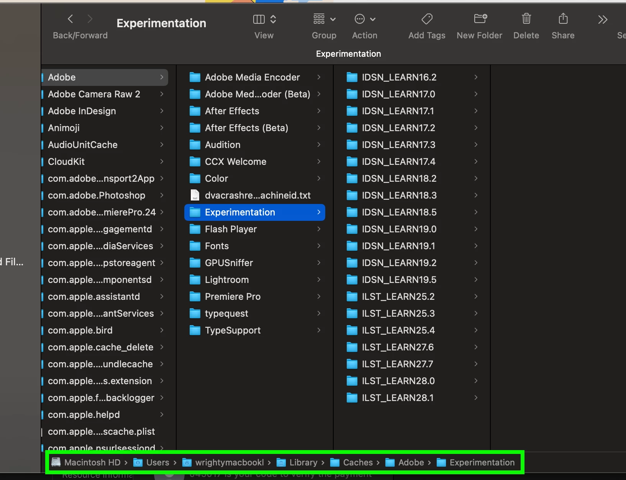Go back using the Back arrow
The width and height of the screenshot is (626, 480).
pos(70,19)
